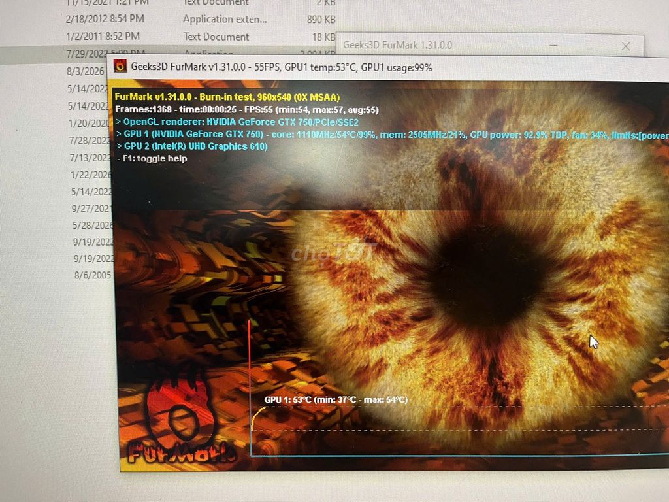Click the 'Application exten...' type cell
Viewport: 669px width, 502px height.
225,19
